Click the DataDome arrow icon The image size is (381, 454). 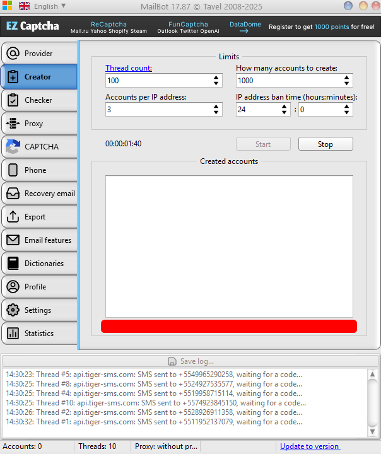tap(244, 31)
